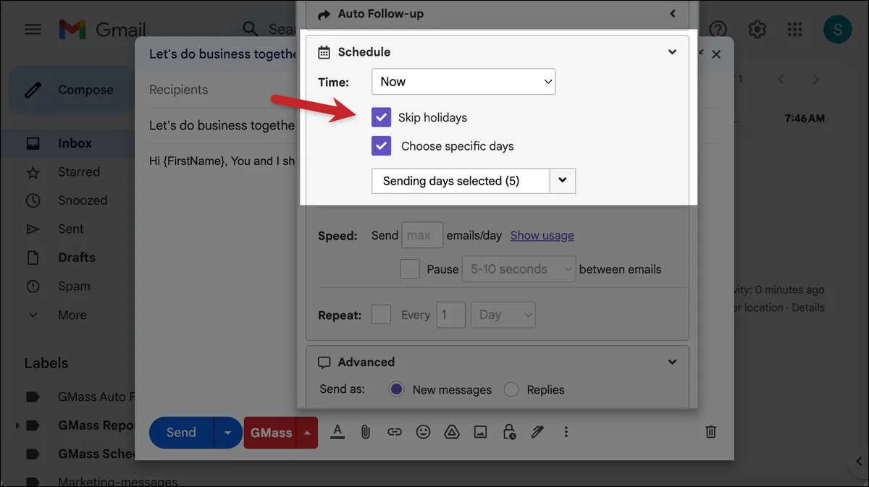Insert files using Google Drive icon
869x487 pixels.
coord(452,432)
